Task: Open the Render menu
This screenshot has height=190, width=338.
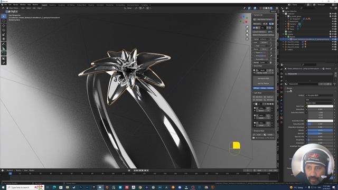Action: [16, 5]
